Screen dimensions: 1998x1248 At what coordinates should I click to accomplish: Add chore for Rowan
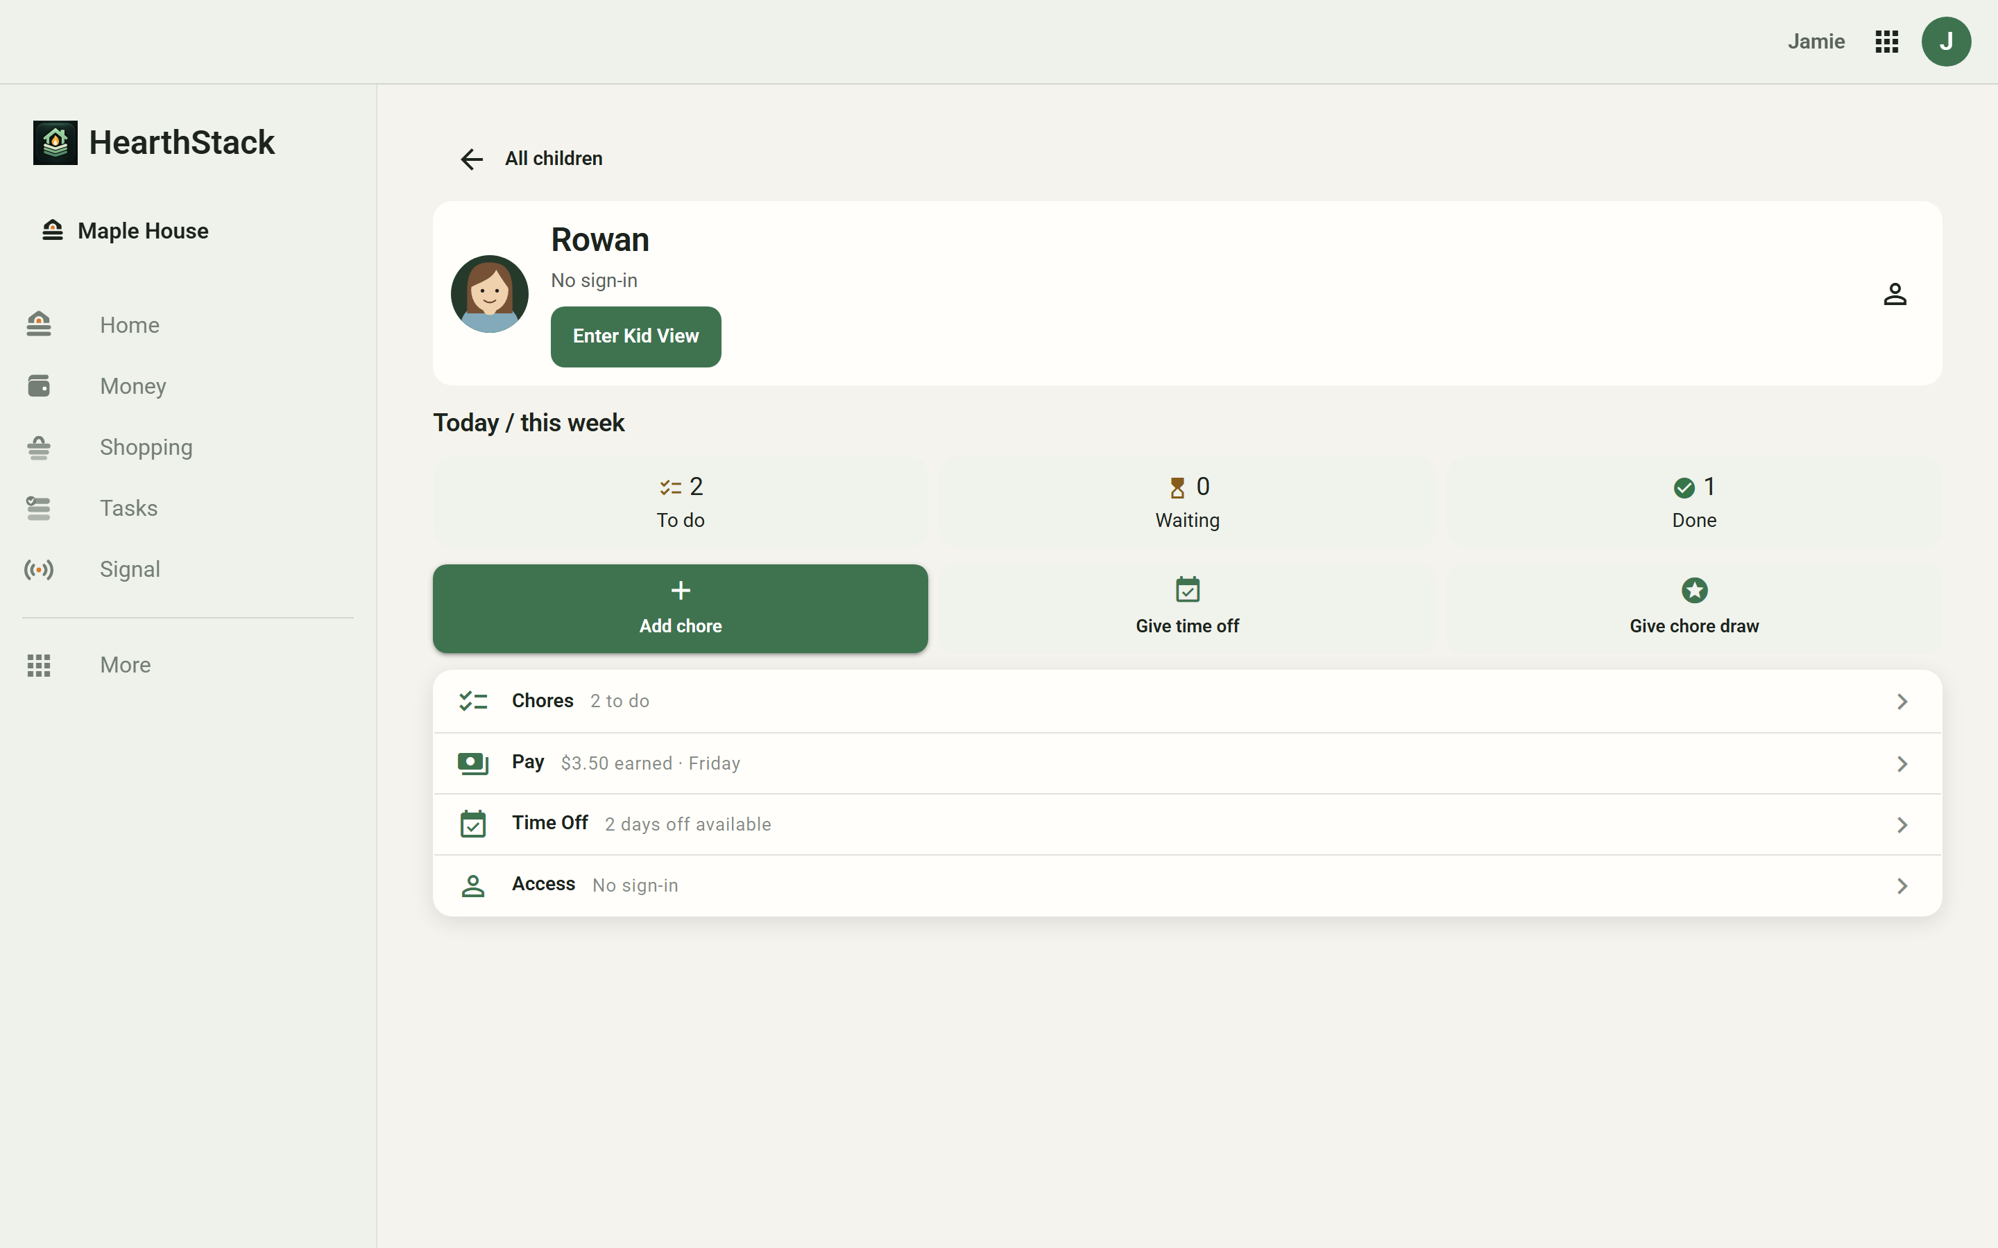tap(681, 608)
